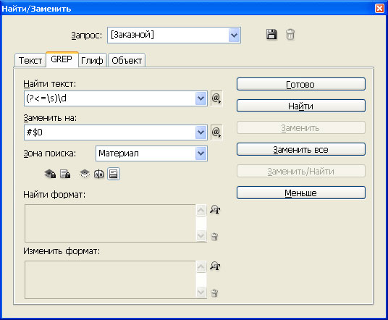388x320 pixels.
Task: Click the Меньше button
Action: (300, 193)
